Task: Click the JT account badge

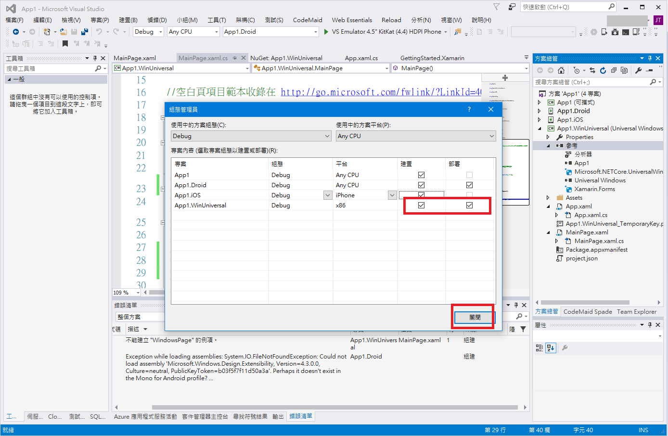Action: click(658, 20)
